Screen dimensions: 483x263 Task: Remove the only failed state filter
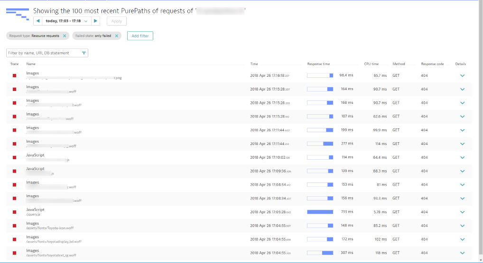coord(116,36)
